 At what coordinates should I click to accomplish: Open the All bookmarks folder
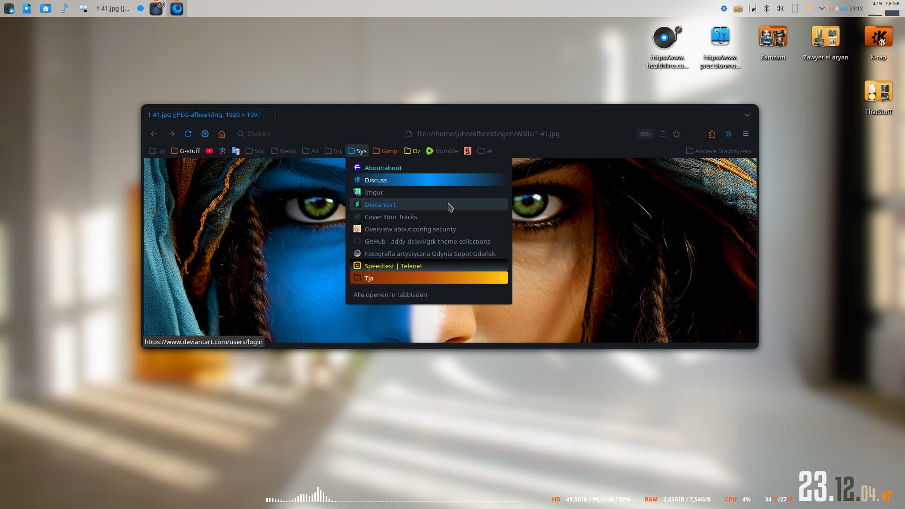pyautogui.click(x=310, y=151)
